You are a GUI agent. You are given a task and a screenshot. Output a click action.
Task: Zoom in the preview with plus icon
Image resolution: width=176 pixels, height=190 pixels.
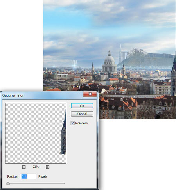pyautogui.click(x=48, y=167)
